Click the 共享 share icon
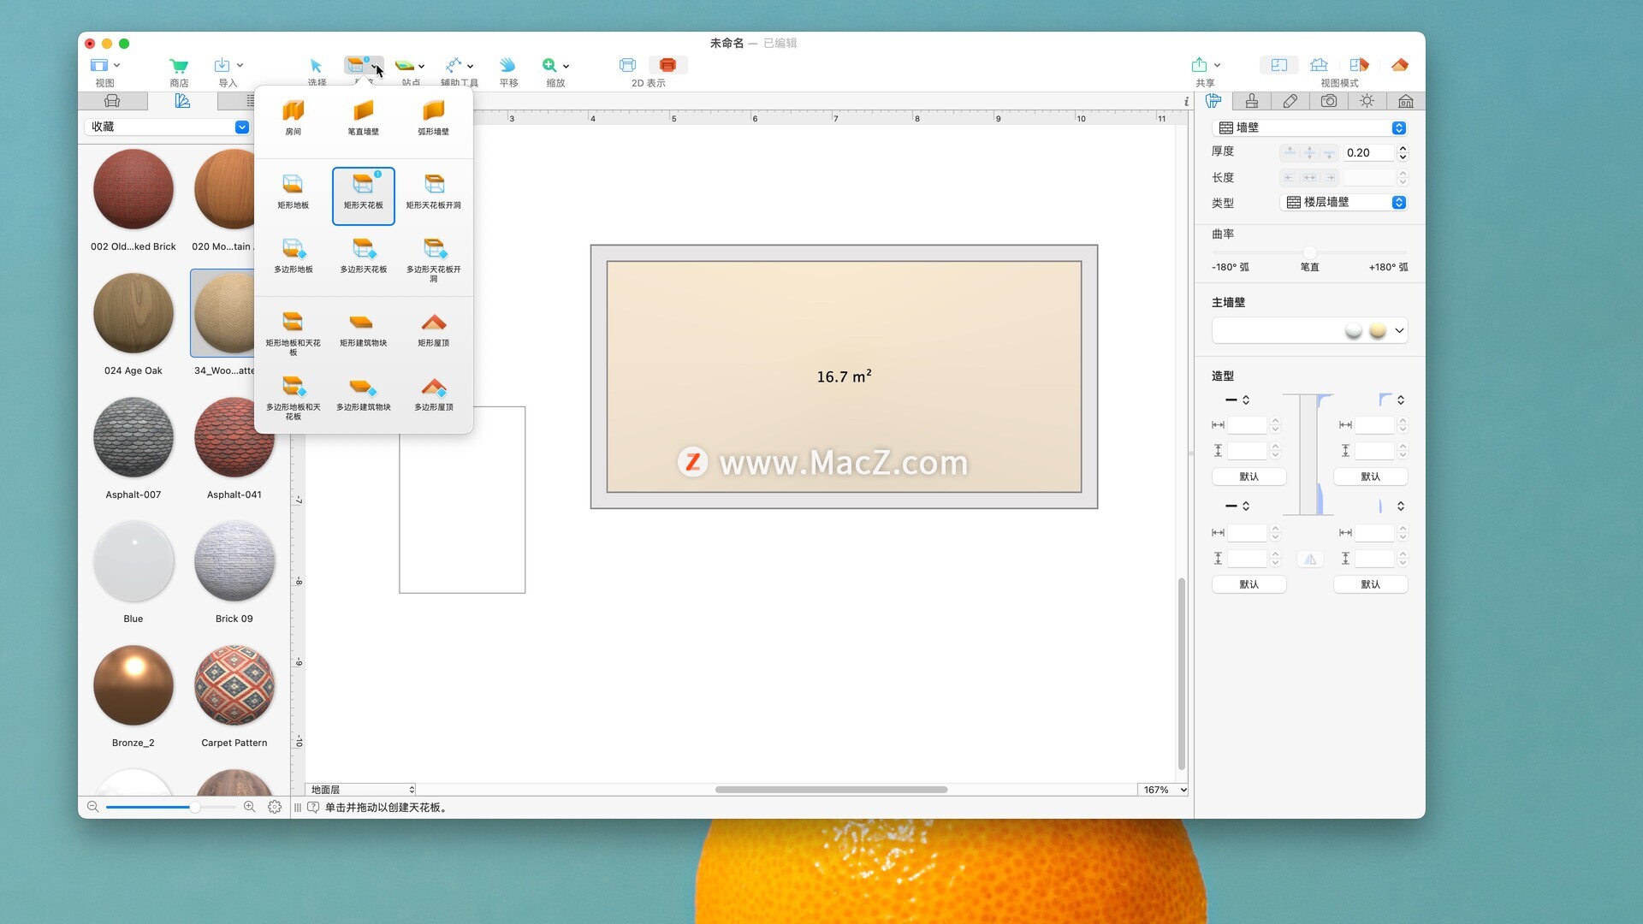The image size is (1643, 924). pos(1199,65)
